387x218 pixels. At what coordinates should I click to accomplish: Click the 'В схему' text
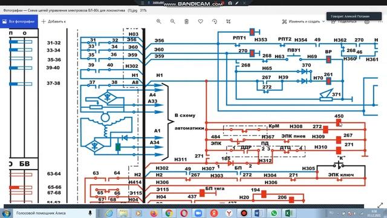185,116
